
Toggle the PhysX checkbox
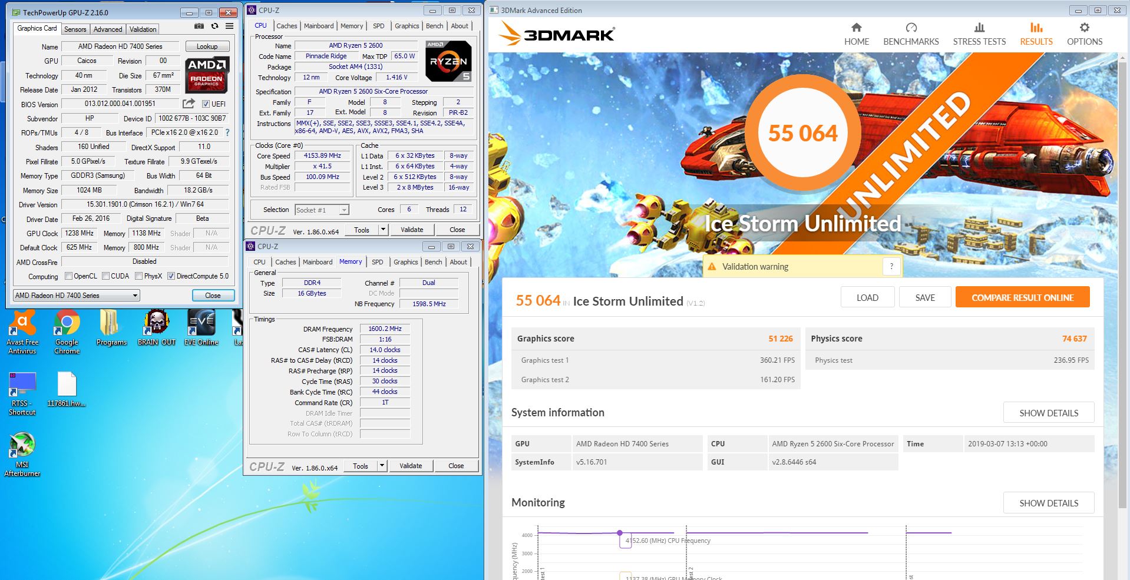pos(138,276)
